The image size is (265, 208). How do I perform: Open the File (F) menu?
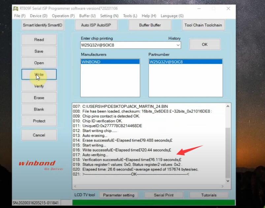click(20, 16)
